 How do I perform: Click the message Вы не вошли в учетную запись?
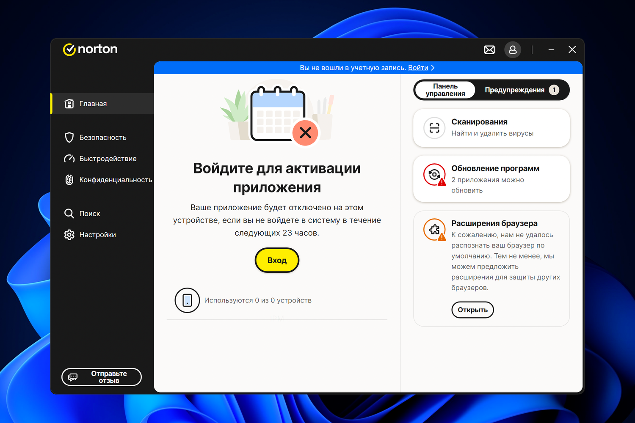click(353, 68)
